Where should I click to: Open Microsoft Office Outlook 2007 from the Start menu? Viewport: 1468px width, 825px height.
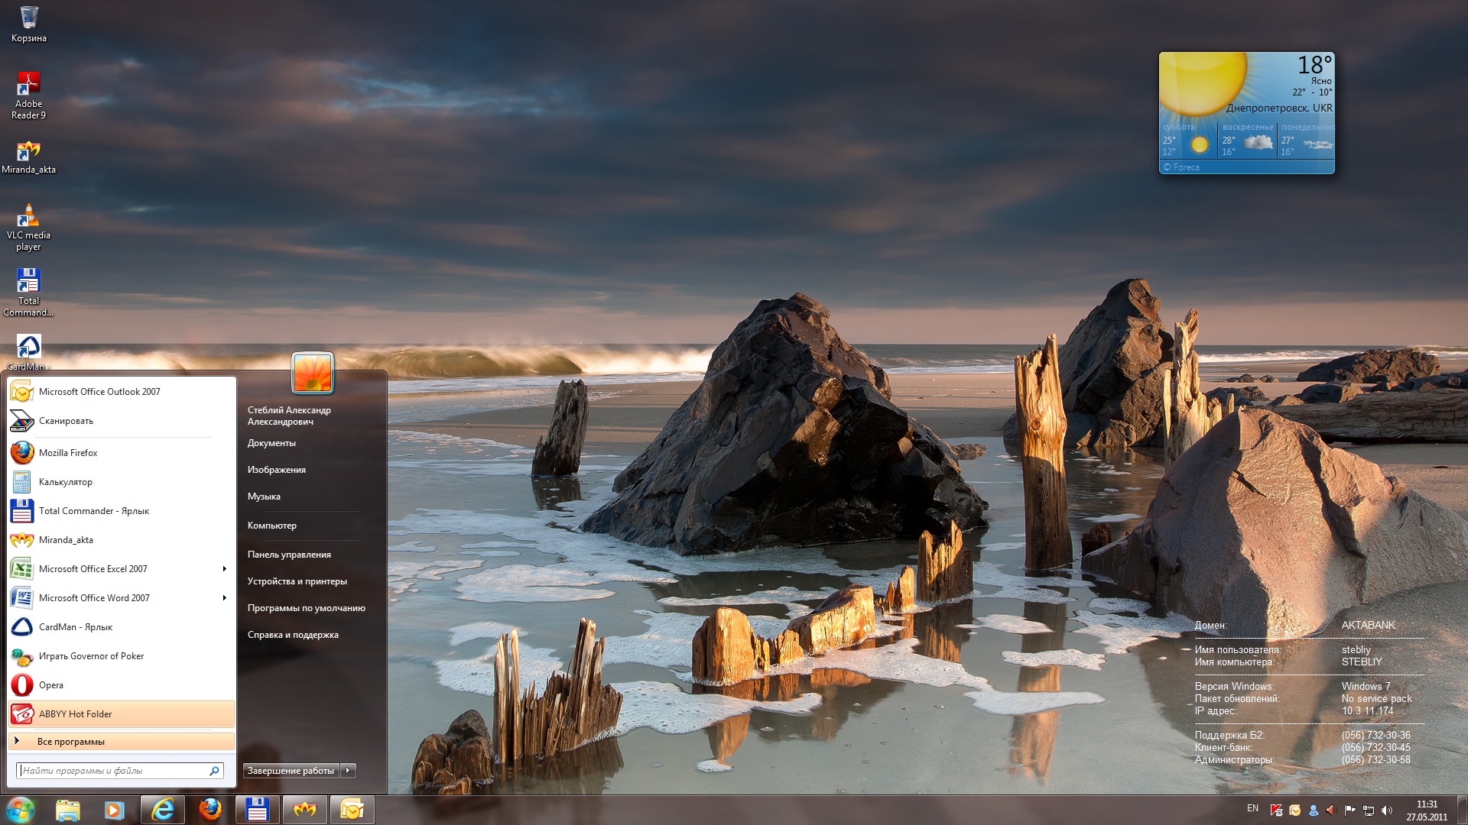(x=122, y=392)
